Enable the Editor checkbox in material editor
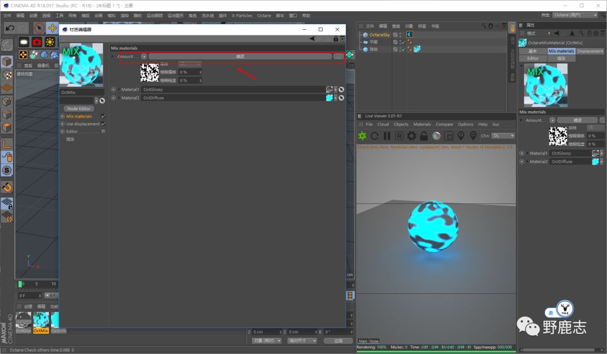This screenshot has width=607, height=354. [x=103, y=131]
